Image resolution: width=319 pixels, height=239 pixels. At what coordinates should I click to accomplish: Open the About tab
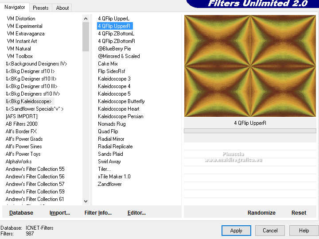[62, 8]
